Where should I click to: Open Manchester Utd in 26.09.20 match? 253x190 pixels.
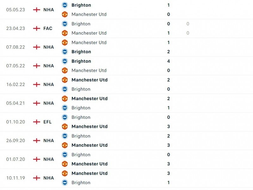(89, 145)
